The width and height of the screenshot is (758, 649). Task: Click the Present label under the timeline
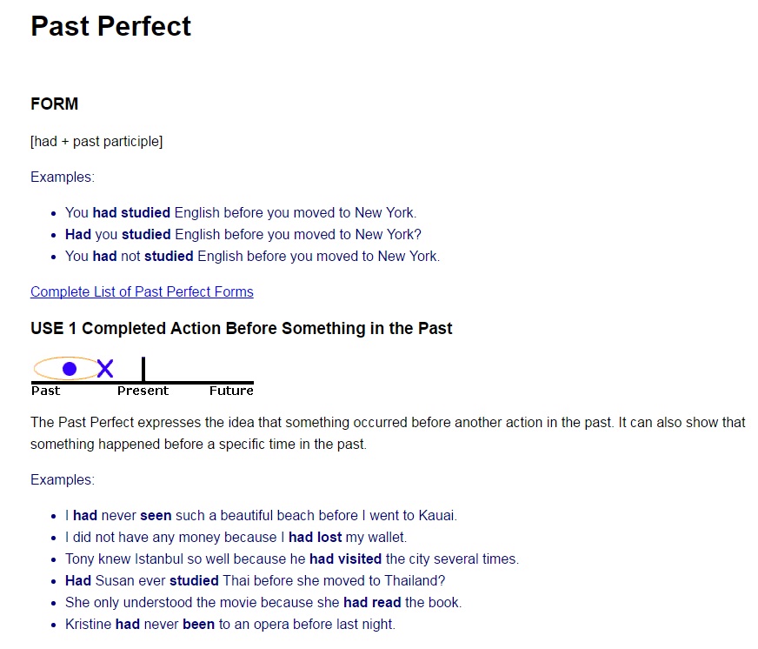pyautogui.click(x=143, y=391)
